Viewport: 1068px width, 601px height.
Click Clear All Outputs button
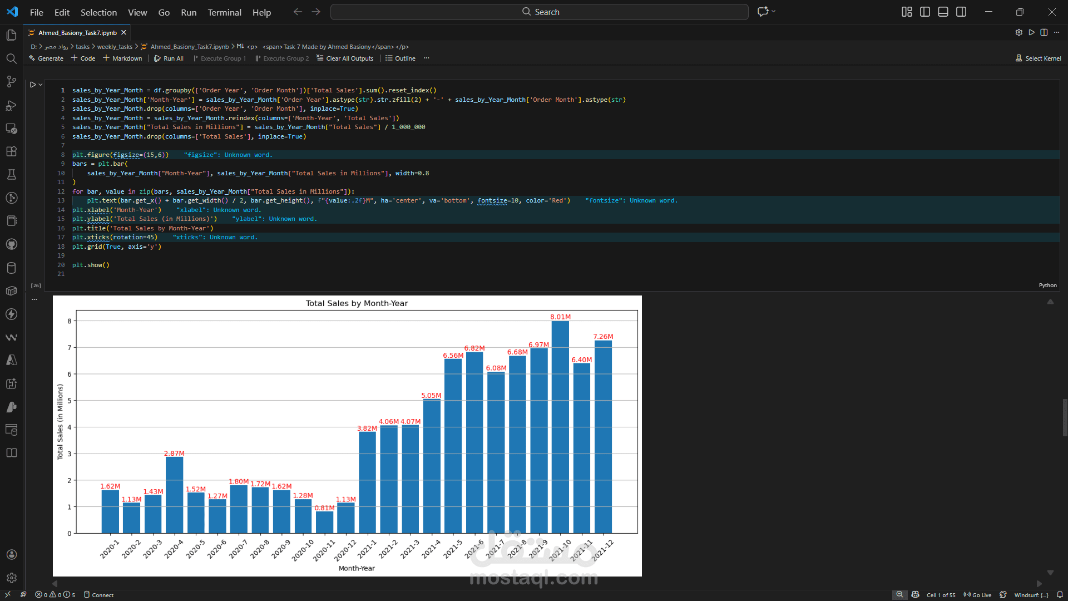click(345, 58)
